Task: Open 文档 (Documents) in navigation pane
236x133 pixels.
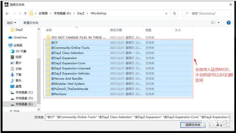Action: (x=16, y=69)
